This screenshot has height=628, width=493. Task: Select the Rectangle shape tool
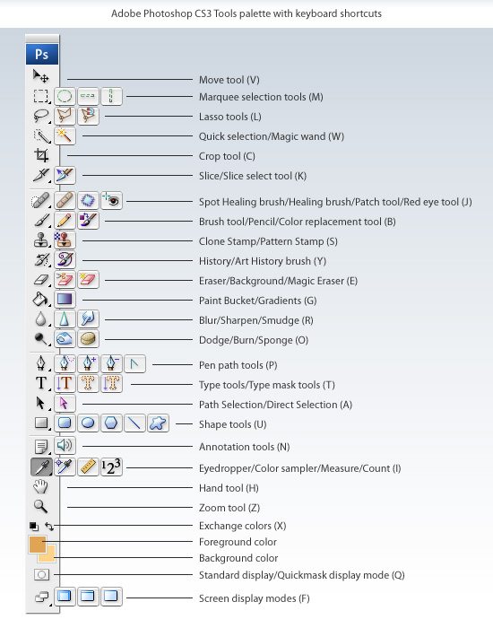point(41,423)
